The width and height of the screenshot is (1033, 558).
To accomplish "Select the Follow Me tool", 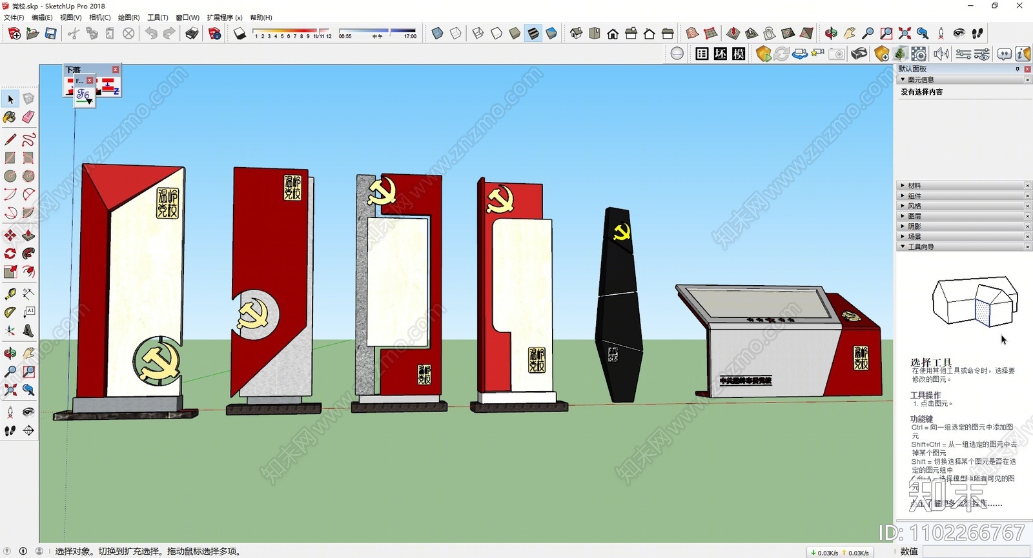I will [x=28, y=254].
